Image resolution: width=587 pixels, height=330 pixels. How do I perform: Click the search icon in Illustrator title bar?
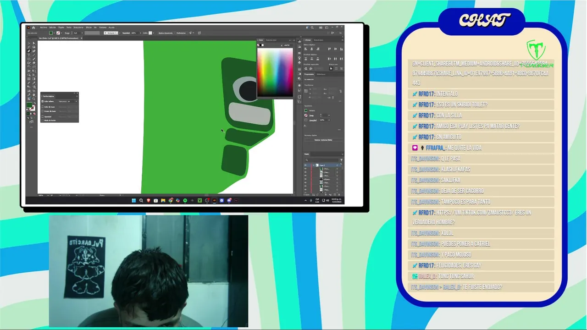[312, 27]
